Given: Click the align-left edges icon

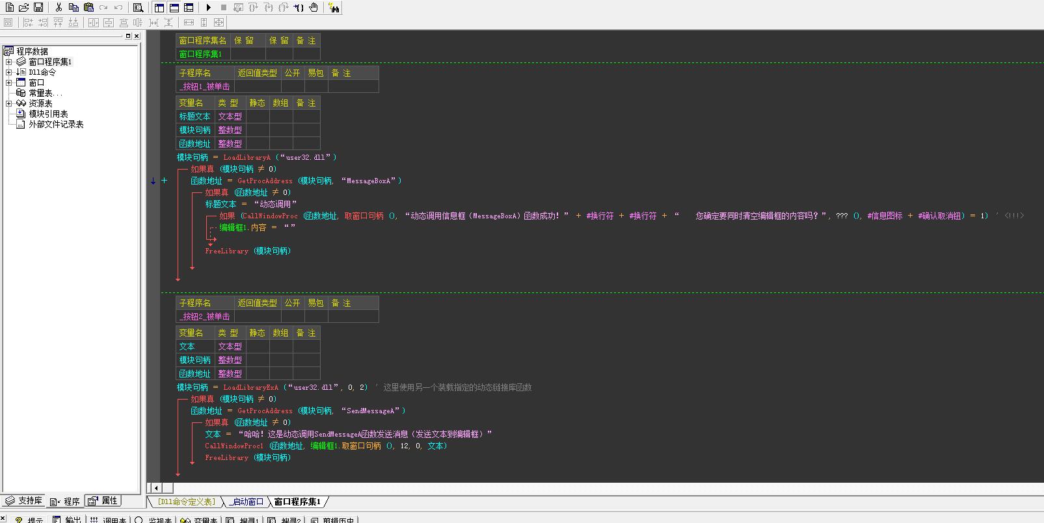Looking at the screenshot, I should pyautogui.click(x=28, y=22).
